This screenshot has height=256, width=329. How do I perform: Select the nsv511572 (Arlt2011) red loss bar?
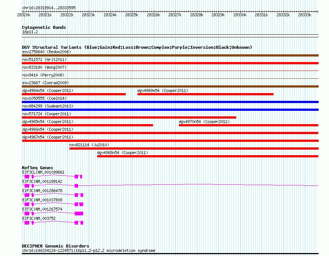click(x=170, y=63)
